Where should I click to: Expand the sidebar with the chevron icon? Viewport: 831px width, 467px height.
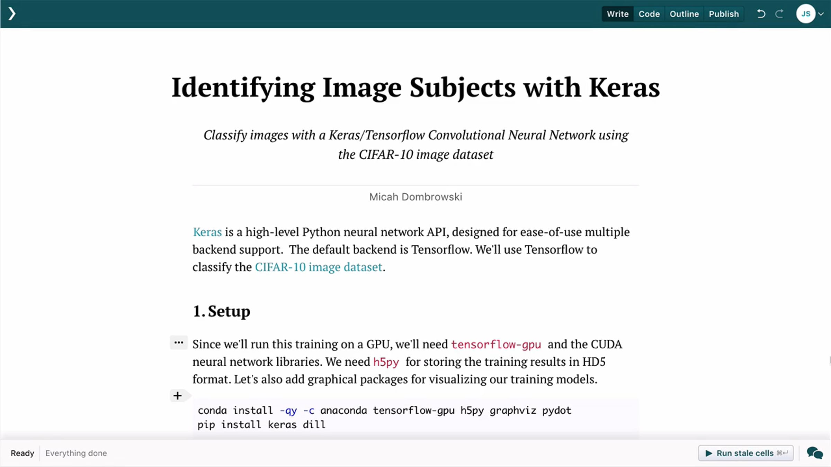click(x=12, y=14)
